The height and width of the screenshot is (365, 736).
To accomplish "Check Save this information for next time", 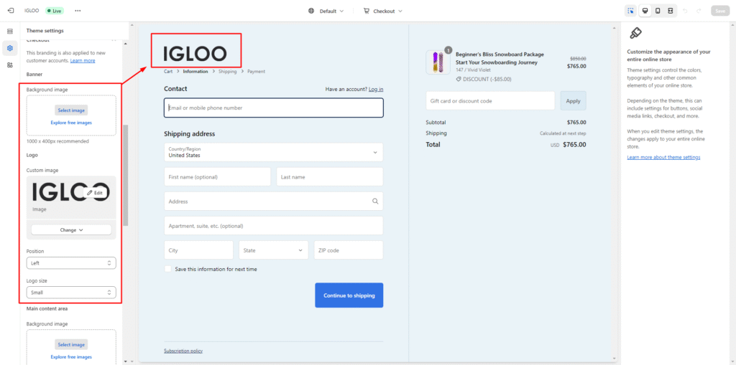I will pyautogui.click(x=168, y=269).
